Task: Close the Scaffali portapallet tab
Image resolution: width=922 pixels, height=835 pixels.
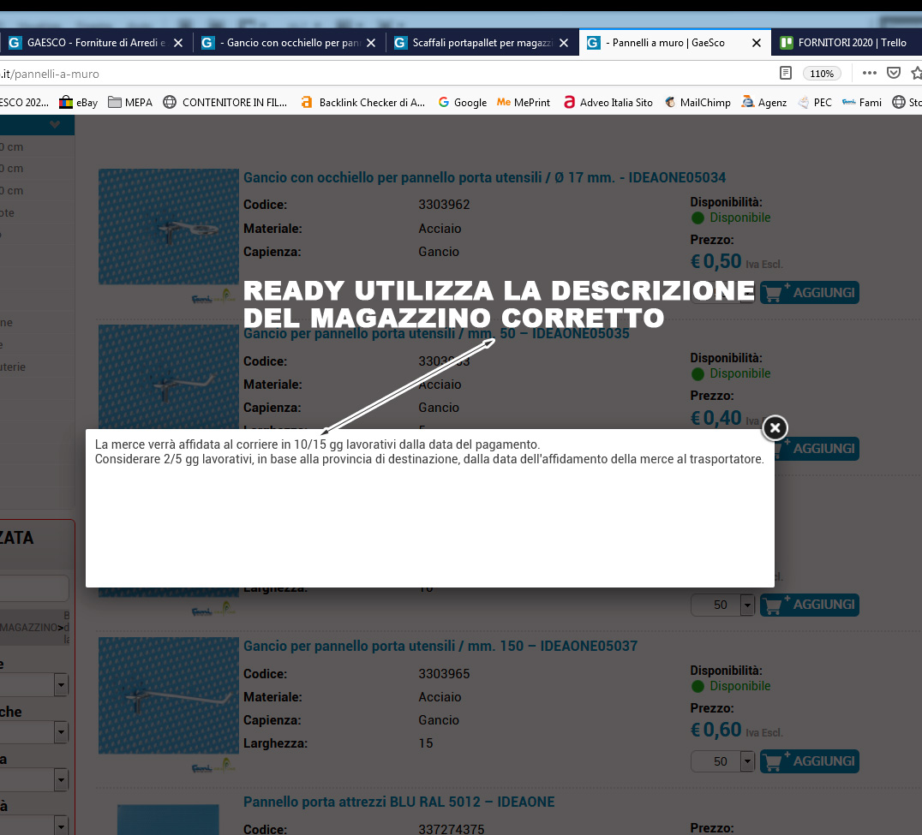Action: coord(564,43)
